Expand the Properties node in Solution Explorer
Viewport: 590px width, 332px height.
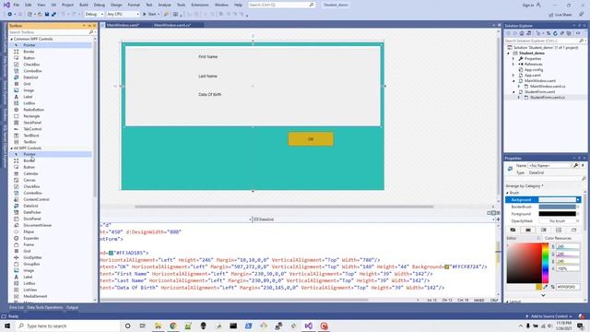(513, 59)
